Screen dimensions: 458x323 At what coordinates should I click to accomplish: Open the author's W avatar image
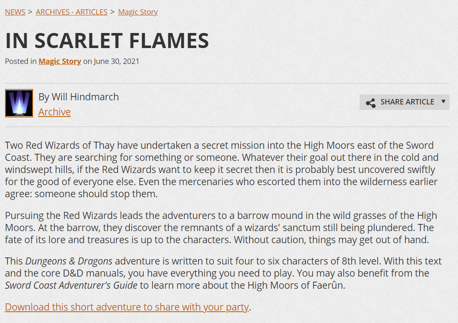(x=19, y=103)
